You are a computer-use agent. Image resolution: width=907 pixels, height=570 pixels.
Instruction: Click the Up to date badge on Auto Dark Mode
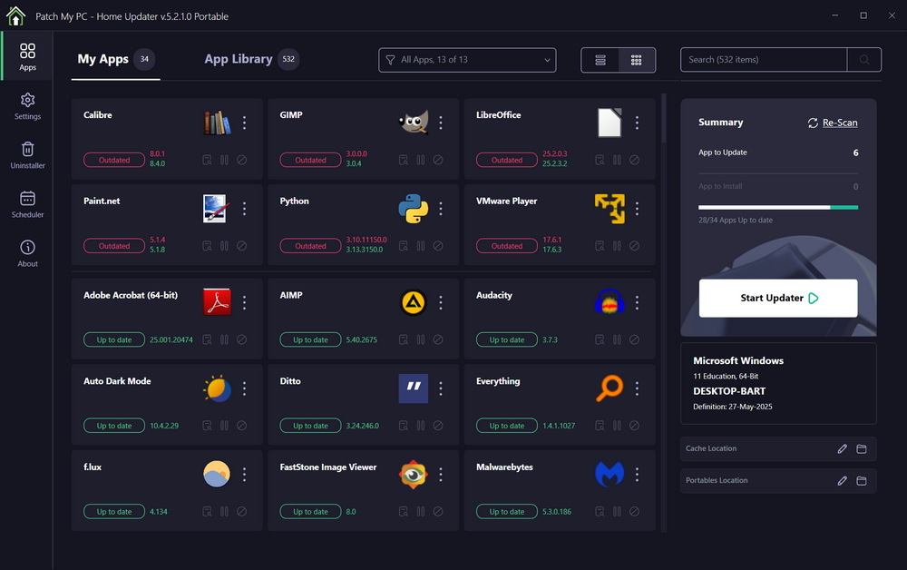114,426
